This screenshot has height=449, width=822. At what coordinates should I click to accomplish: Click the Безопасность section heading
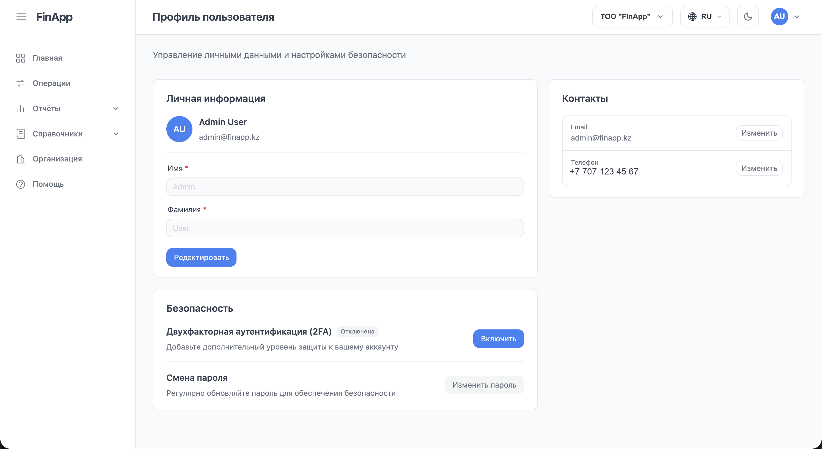tap(200, 308)
